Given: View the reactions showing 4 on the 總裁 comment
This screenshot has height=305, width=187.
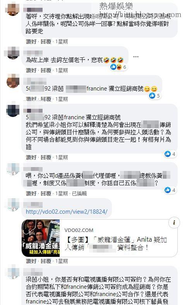Looking at the screenshot, I should click(x=170, y=190).
